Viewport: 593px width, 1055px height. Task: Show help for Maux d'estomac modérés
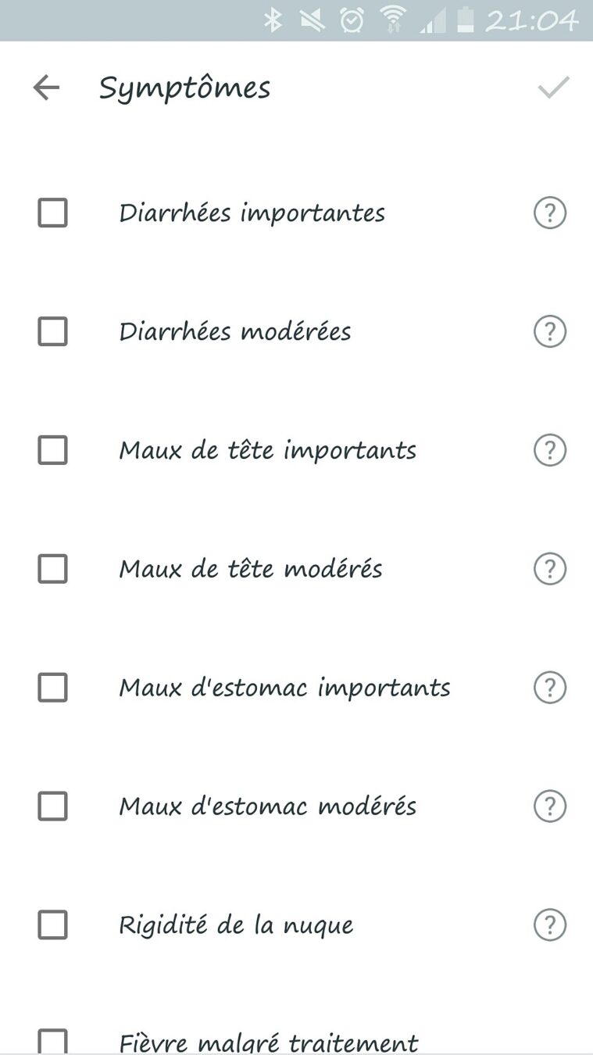coord(549,806)
